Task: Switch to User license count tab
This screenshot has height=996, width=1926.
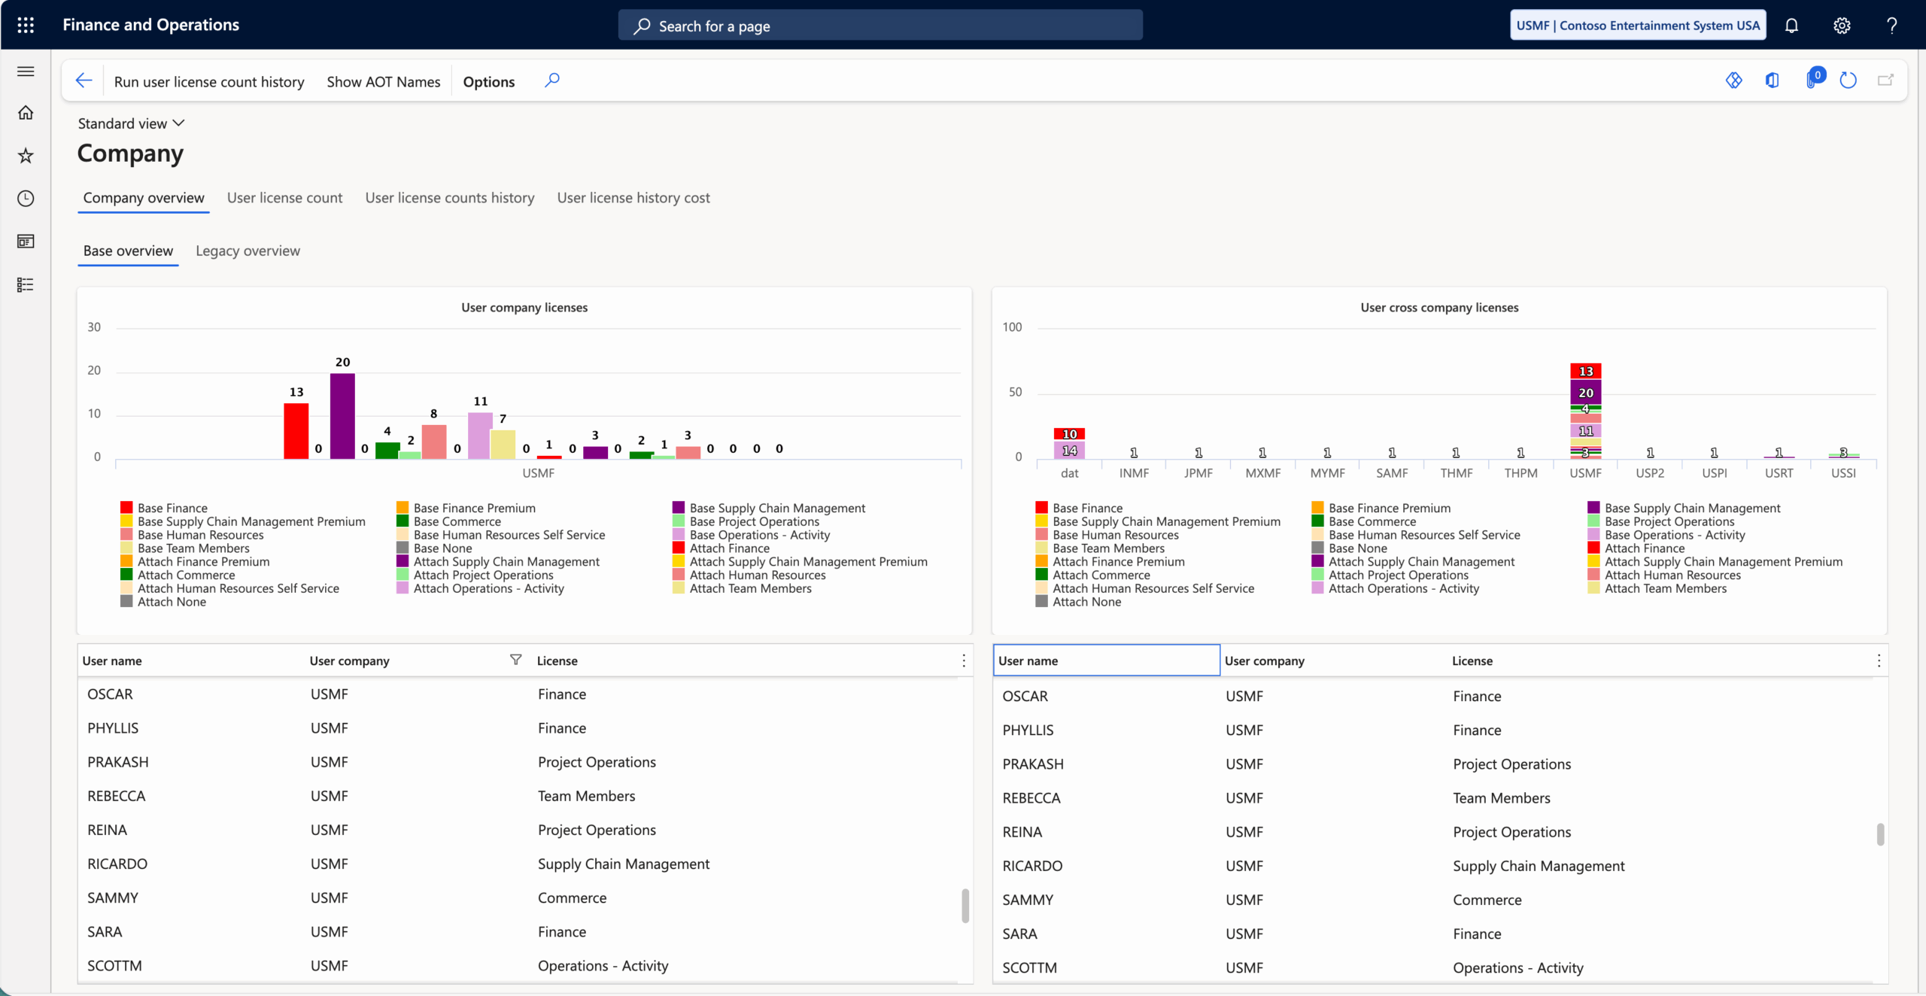Action: 284,198
